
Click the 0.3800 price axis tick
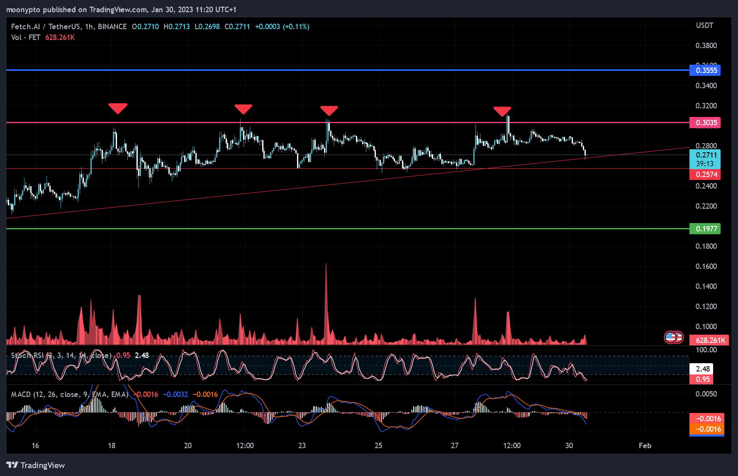[x=706, y=45]
